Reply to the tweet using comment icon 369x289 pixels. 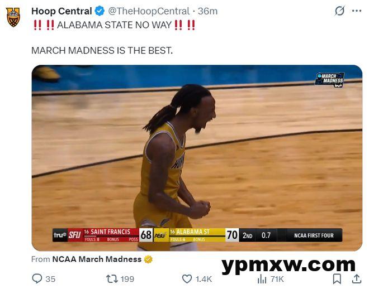click(x=37, y=278)
